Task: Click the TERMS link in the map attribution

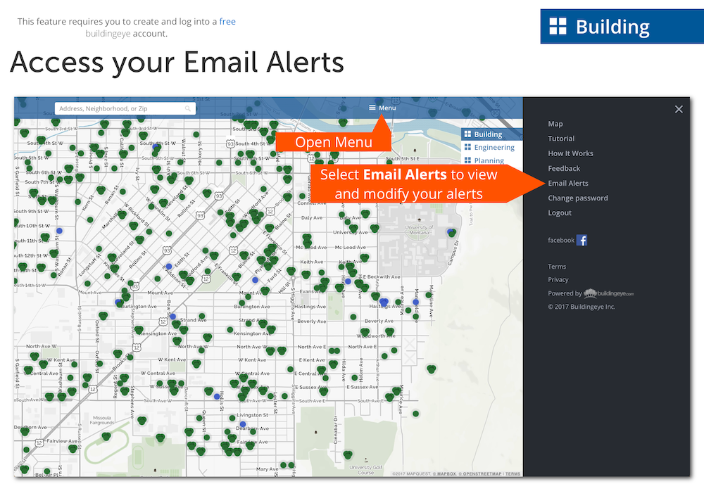Action: point(513,474)
